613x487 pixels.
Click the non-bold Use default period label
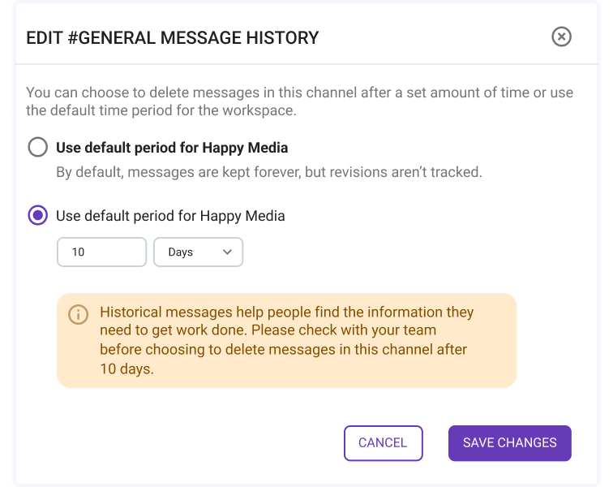point(170,216)
